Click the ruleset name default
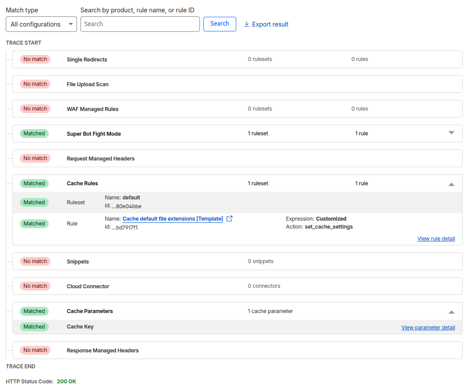 (x=131, y=198)
